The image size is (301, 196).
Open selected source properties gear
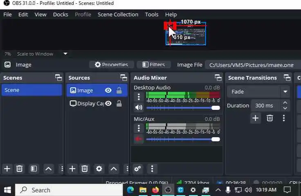click(99, 169)
